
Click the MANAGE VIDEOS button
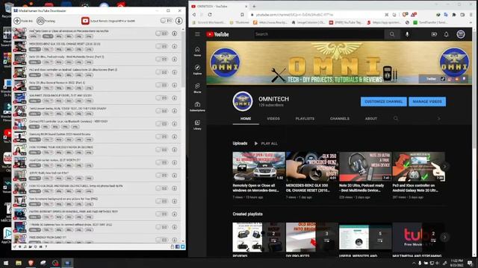coord(427,101)
